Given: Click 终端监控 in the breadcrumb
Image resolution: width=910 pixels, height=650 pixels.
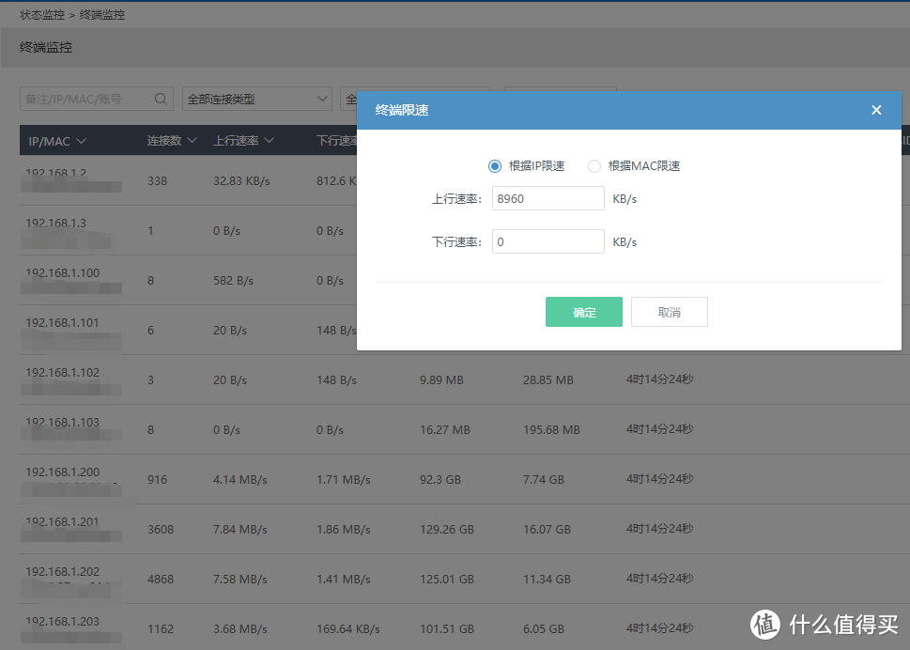Looking at the screenshot, I should [102, 15].
